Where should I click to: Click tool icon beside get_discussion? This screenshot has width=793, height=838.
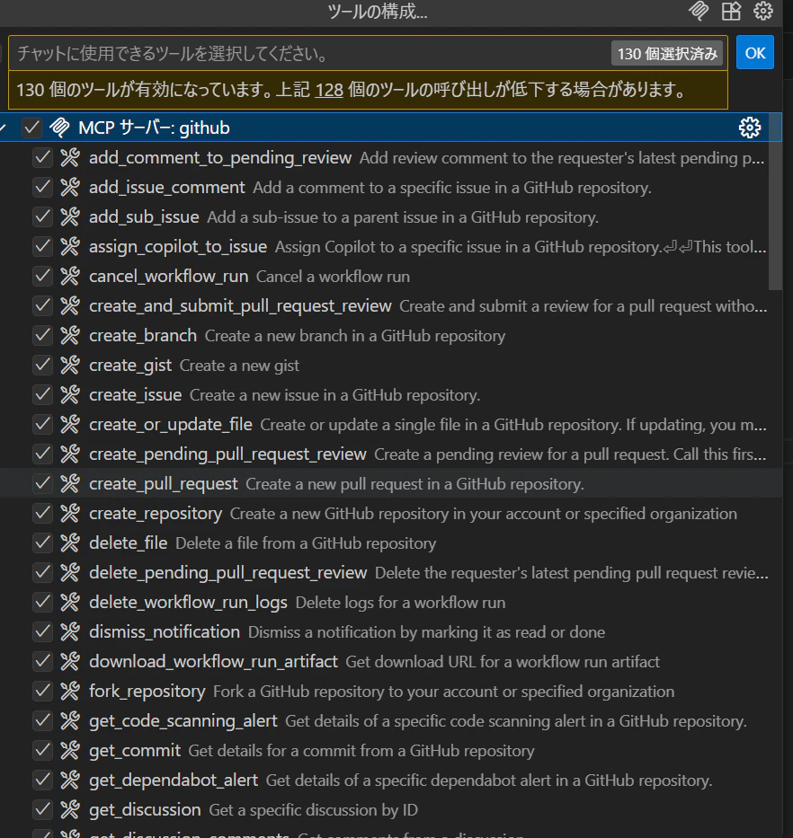point(70,810)
